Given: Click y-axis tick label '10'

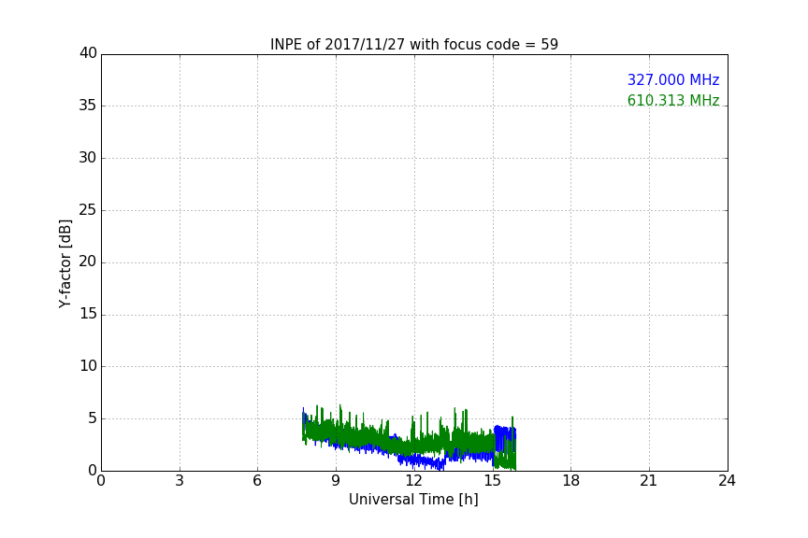Looking at the screenshot, I should [x=88, y=366].
